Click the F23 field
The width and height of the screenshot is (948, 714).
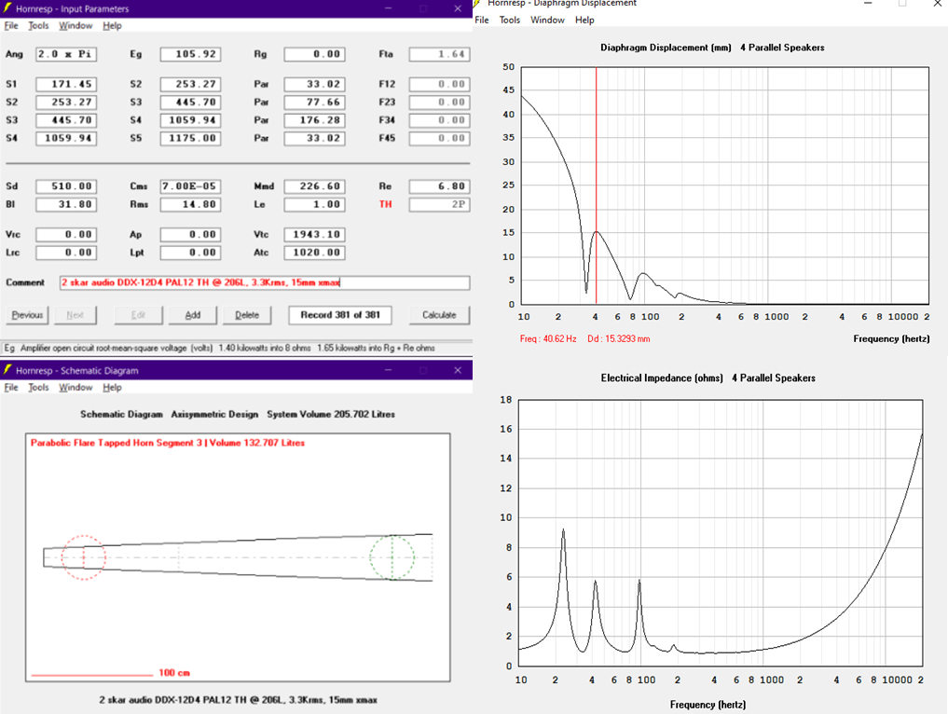pyautogui.click(x=439, y=103)
